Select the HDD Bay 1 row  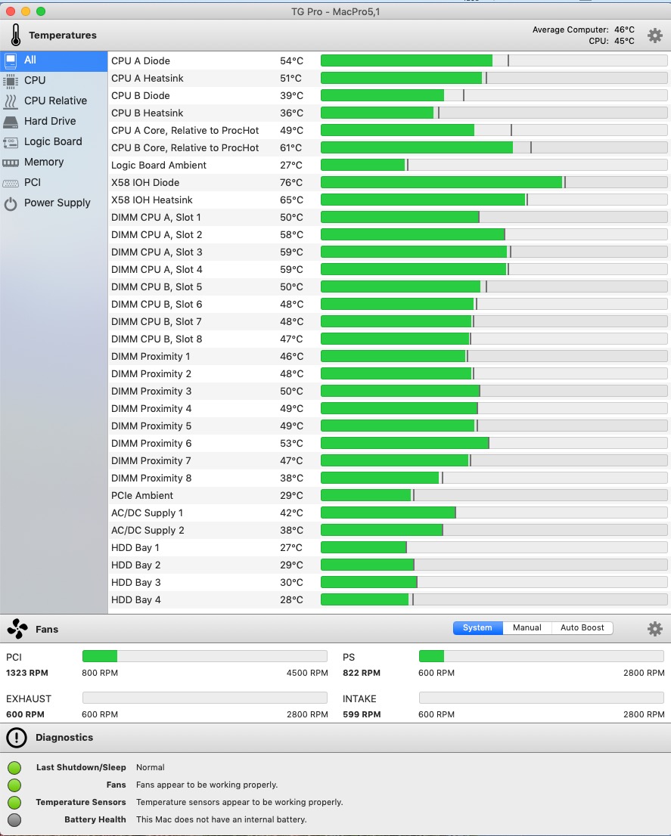tap(389, 547)
